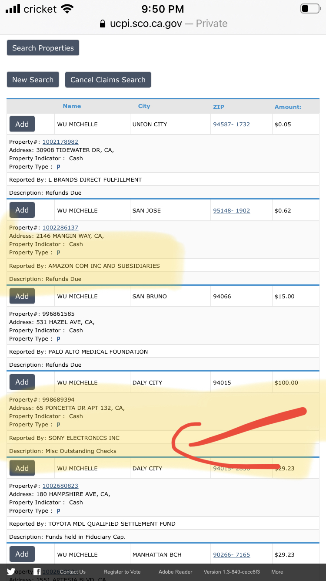The height and width of the screenshot is (581, 326).
Task: Click Property Type P for Mangin Way
Action: pyautogui.click(x=58, y=253)
